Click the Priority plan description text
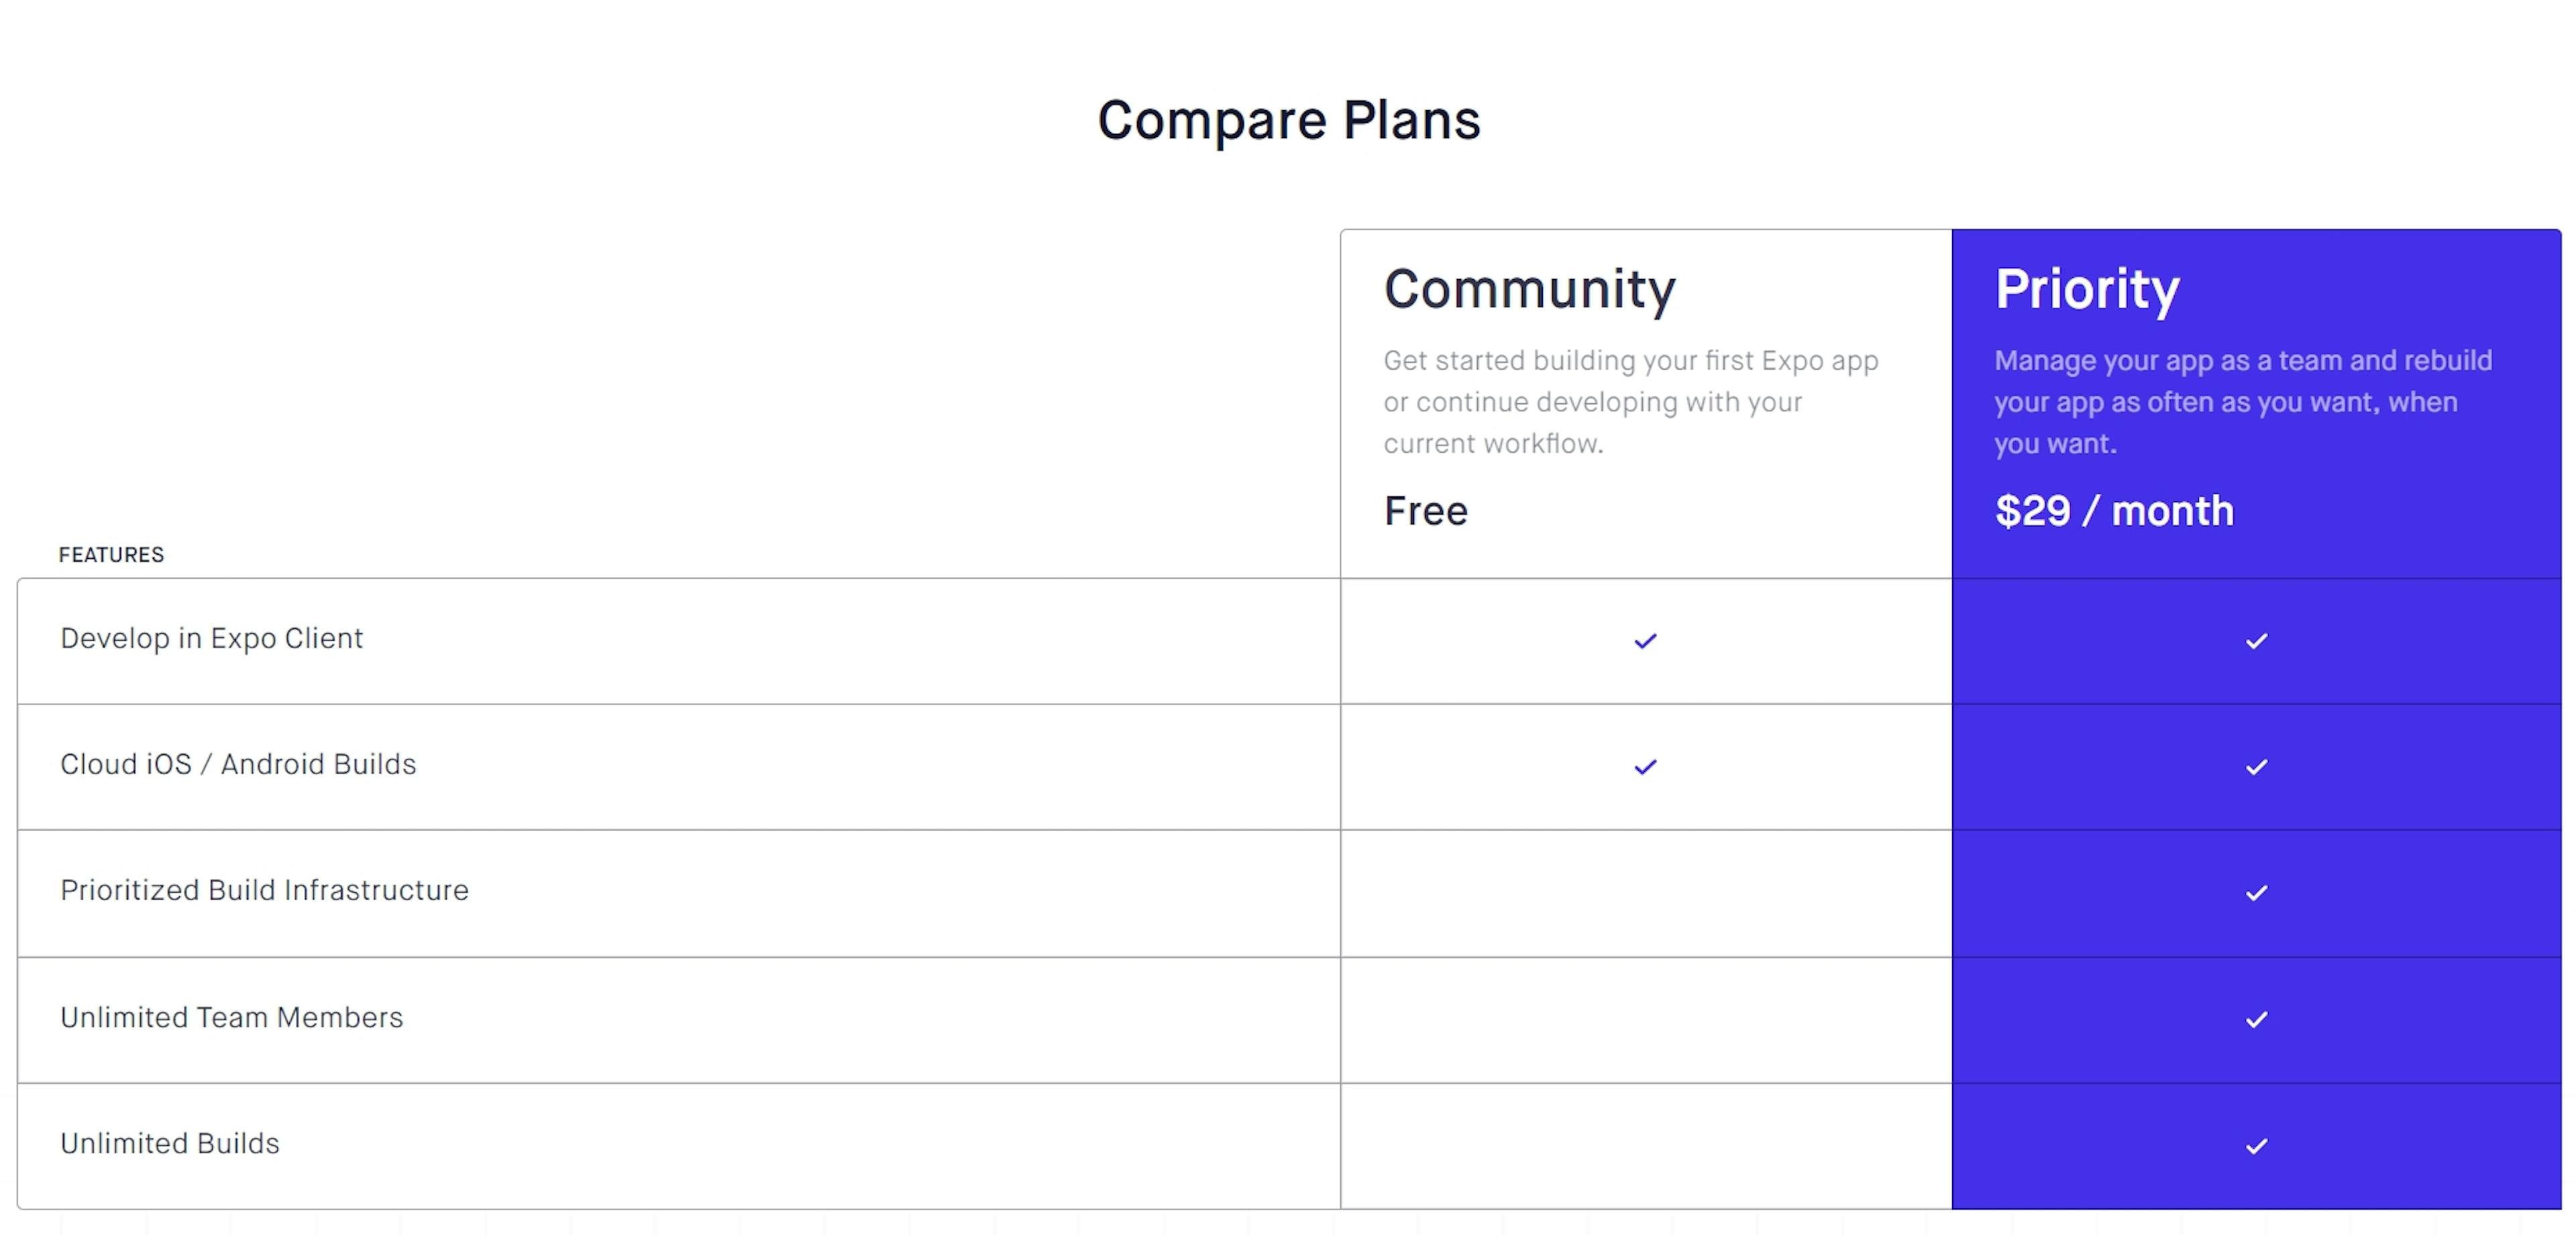 point(2243,402)
